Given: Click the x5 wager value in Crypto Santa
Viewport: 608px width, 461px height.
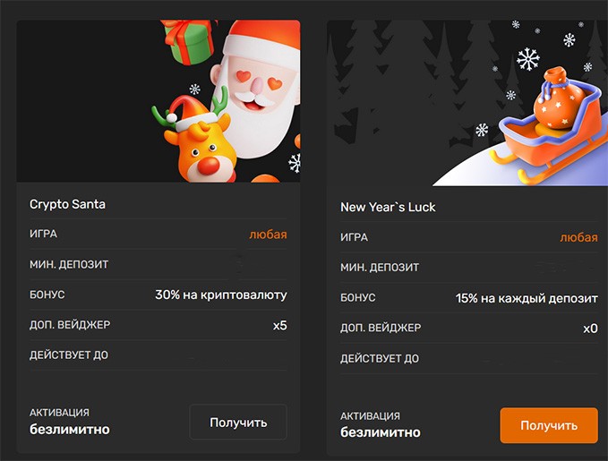Looking at the screenshot, I should (x=280, y=325).
